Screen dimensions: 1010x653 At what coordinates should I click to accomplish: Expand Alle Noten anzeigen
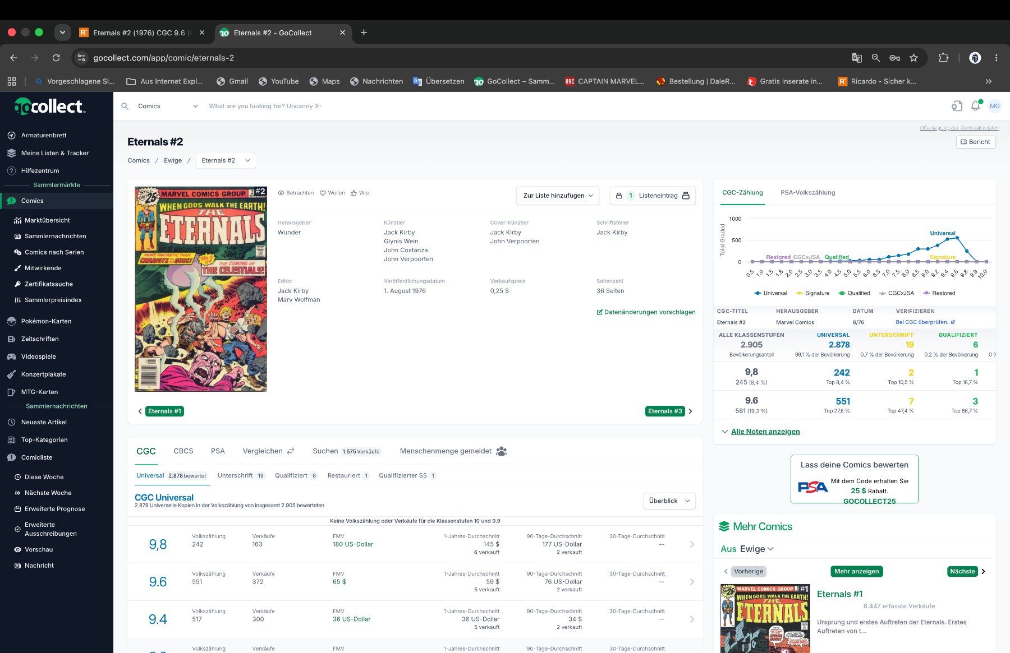coord(761,432)
